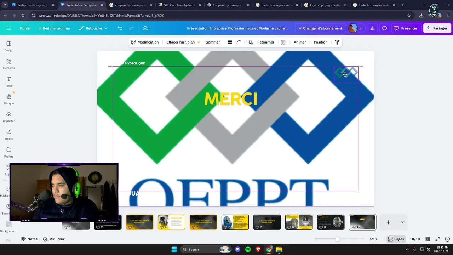Open the Texte side panel

click(9, 82)
